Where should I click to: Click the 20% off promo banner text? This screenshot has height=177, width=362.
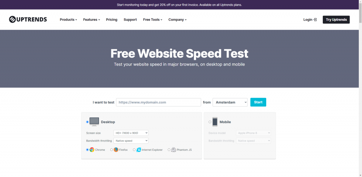click(x=179, y=5)
